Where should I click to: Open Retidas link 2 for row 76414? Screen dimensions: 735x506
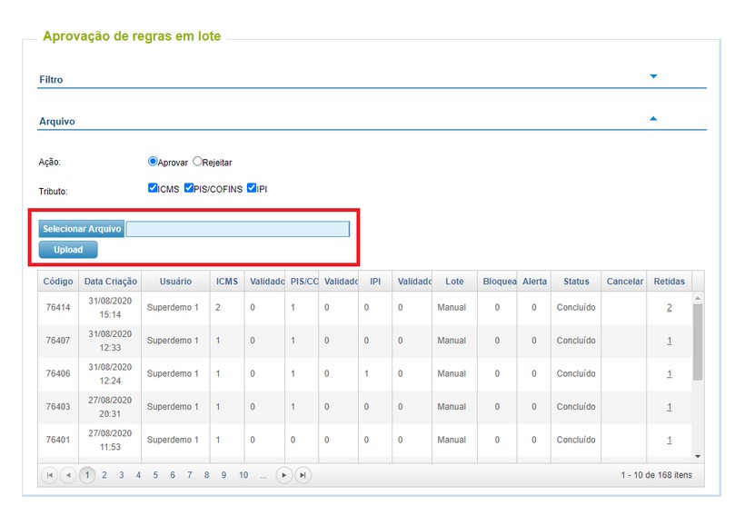click(670, 308)
